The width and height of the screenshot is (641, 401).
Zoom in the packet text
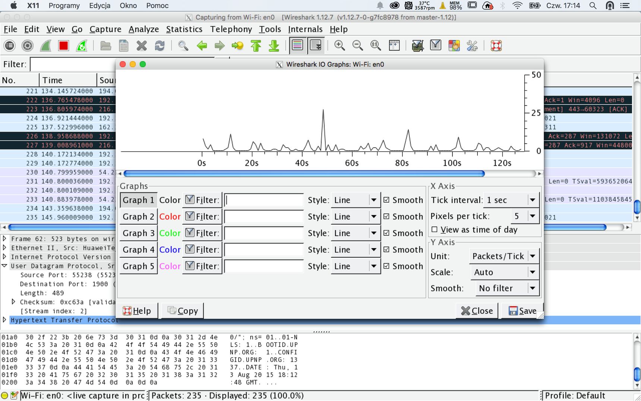pos(340,46)
